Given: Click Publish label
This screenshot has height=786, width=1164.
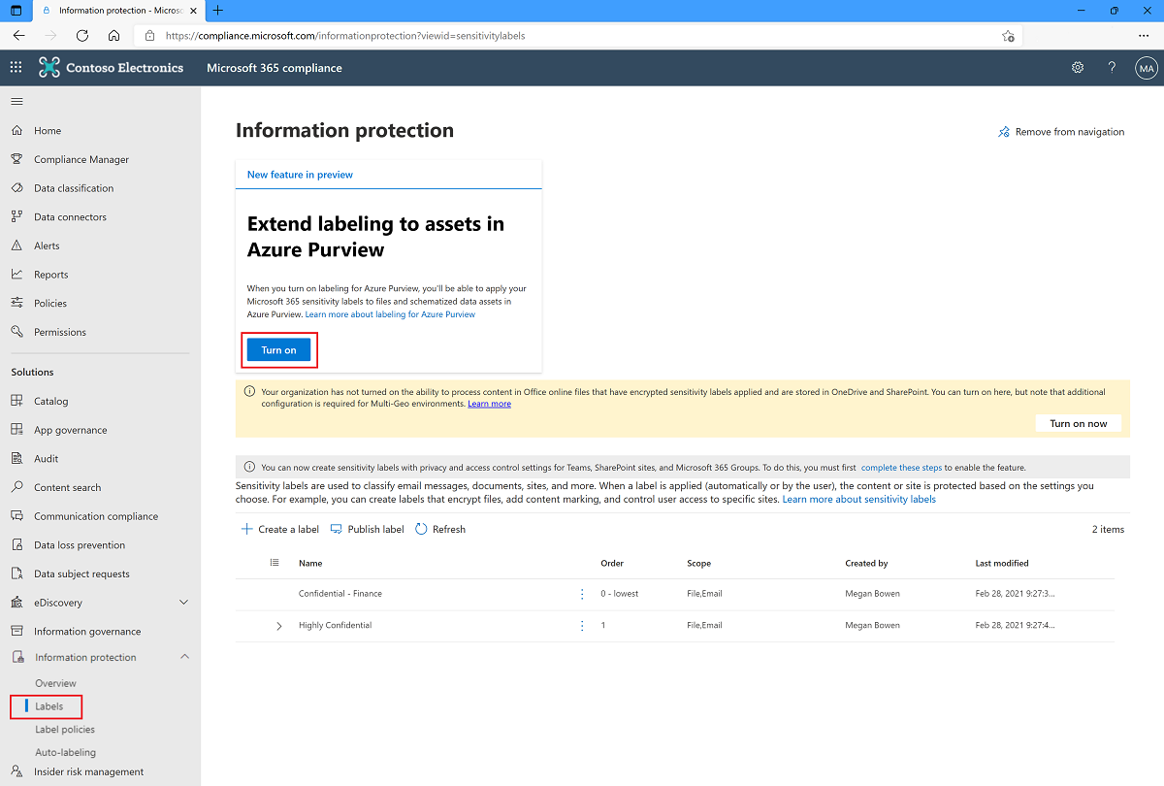Looking at the screenshot, I should click(368, 529).
